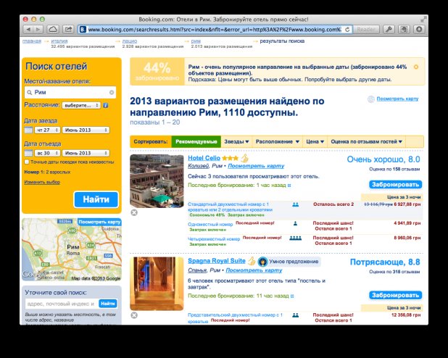Select the Рекомендуемые sort tab
This screenshot has height=358, width=448.
click(x=196, y=142)
